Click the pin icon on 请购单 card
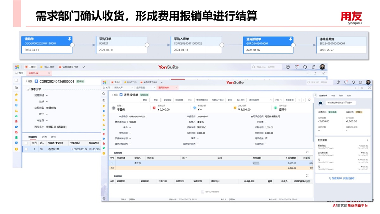Image resolution: width=380 pixels, height=214 pixels. [x=70, y=39]
